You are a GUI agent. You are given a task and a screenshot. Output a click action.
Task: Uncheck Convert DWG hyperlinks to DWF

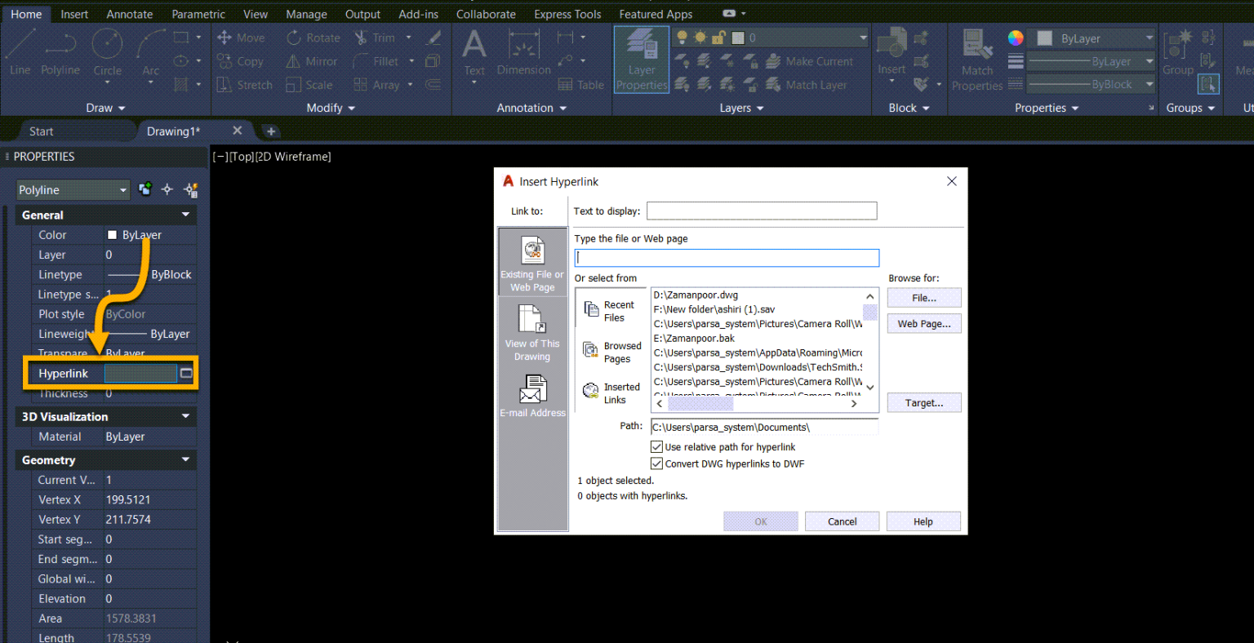[x=656, y=463]
